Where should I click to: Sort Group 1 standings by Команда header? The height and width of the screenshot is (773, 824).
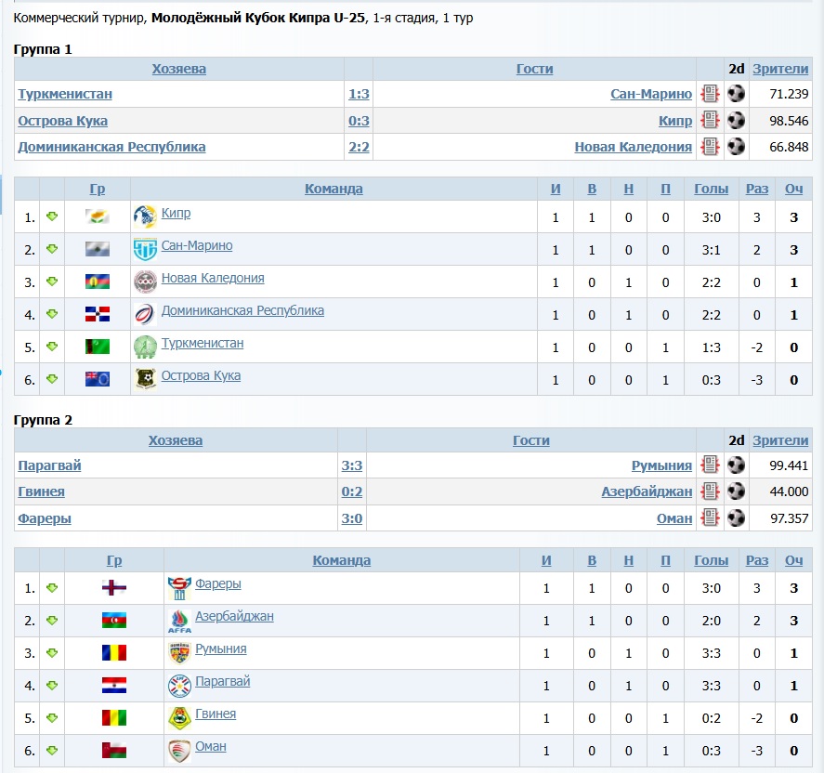pyautogui.click(x=334, y=189)
